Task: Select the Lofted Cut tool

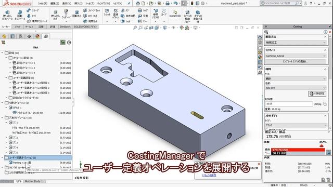Action: coord(90,16)
